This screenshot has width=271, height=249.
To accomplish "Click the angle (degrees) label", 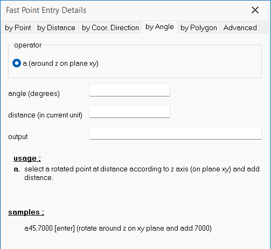I will click(34, 94).
